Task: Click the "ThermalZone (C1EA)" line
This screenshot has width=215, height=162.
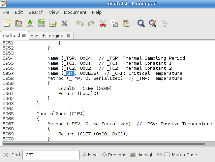Action: pos(61,114)
